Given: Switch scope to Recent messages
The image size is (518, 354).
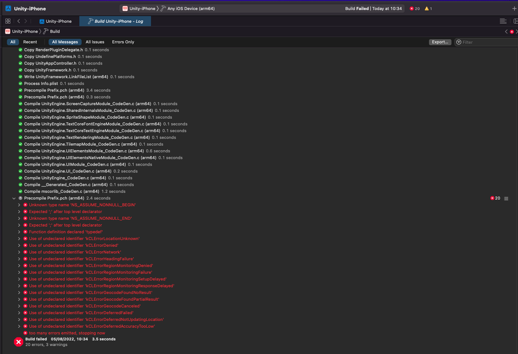Looking at the screenshot, I should pos(30,42).
